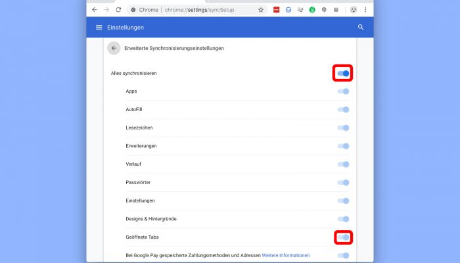This screenshot has height=263, width=460.
Task: Open Chrome three-dot menu
Action: click(365, 10)
